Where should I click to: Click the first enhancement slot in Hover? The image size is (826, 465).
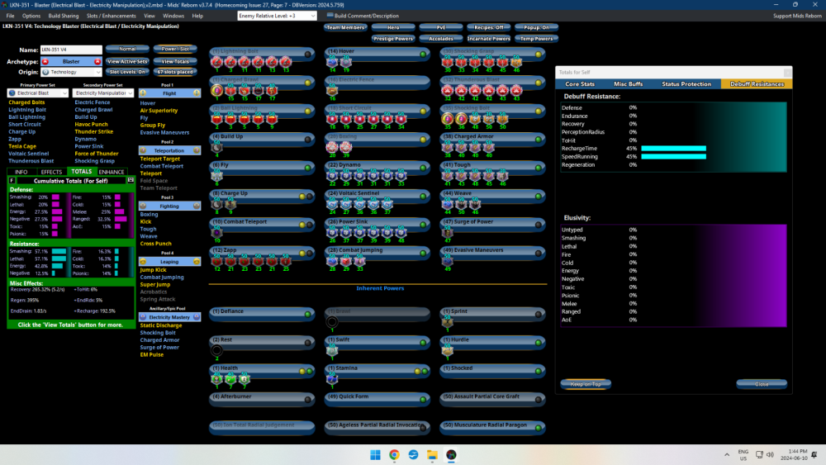(332, 63)
